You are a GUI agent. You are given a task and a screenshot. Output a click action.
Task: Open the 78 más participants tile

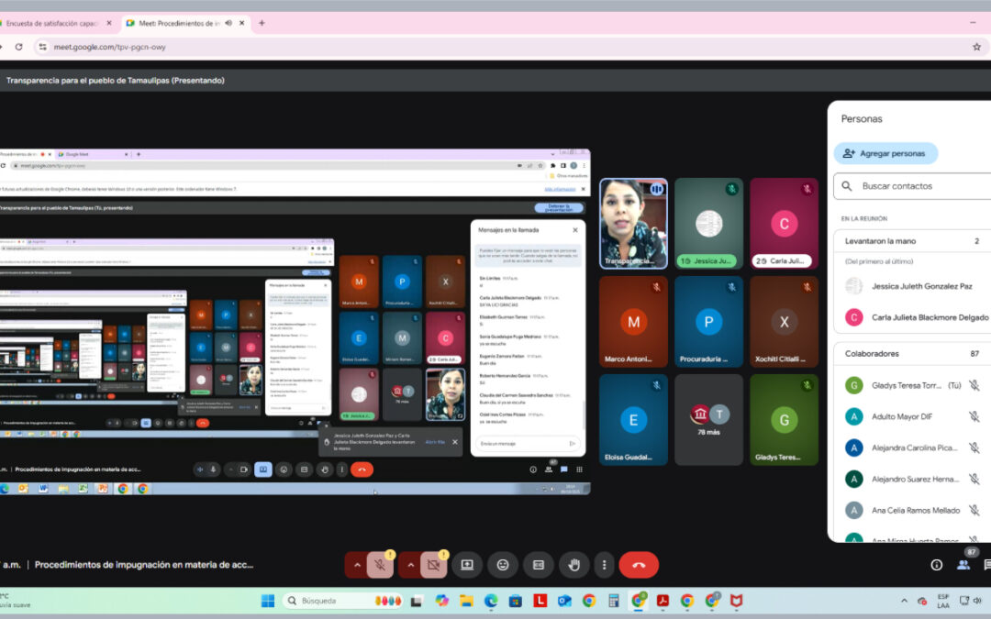click(x=708, y=419)
